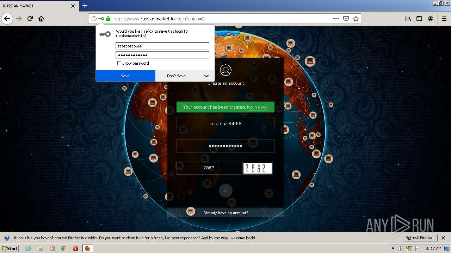Click Save in the login prompt

125,76
